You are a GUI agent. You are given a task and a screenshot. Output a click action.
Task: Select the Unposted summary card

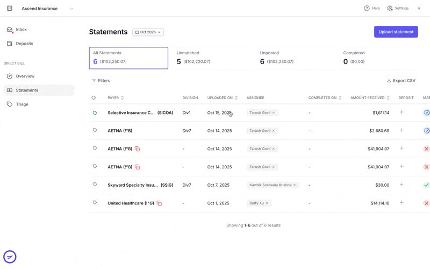(x=296, y=58)
